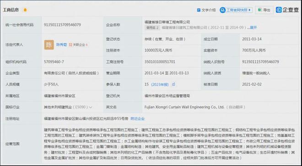This screenshot has height=166, width=302.
Task: Click registration authority 福州市晋安区市场监督管理局
Action: [x=167, y=96]
